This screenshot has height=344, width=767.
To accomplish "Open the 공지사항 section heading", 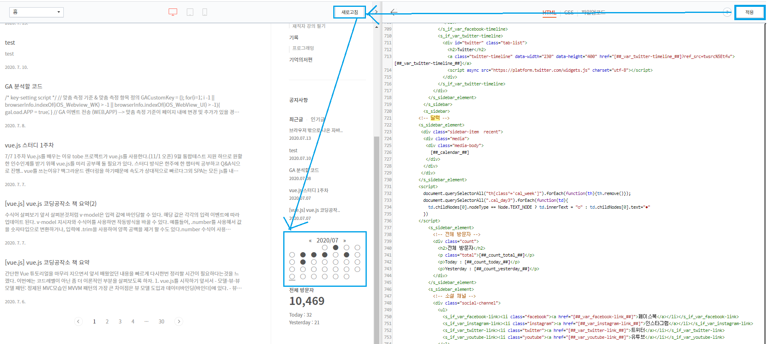I will click(299, 100).
